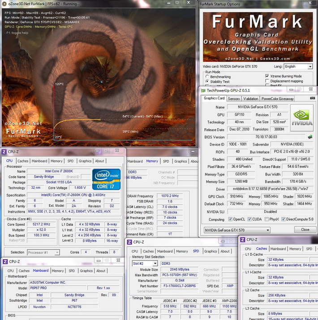318x320 pixels.
Task: Switch to Sensors tab in GPU-Z
Action: point(234,99)
